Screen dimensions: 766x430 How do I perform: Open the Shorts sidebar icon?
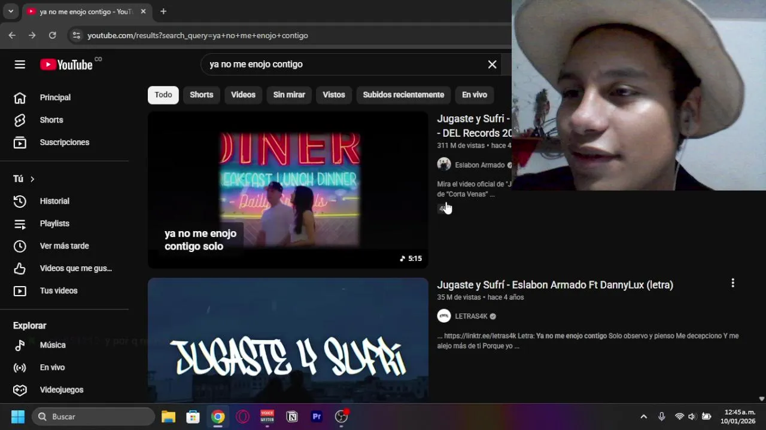tap(20, 120)
